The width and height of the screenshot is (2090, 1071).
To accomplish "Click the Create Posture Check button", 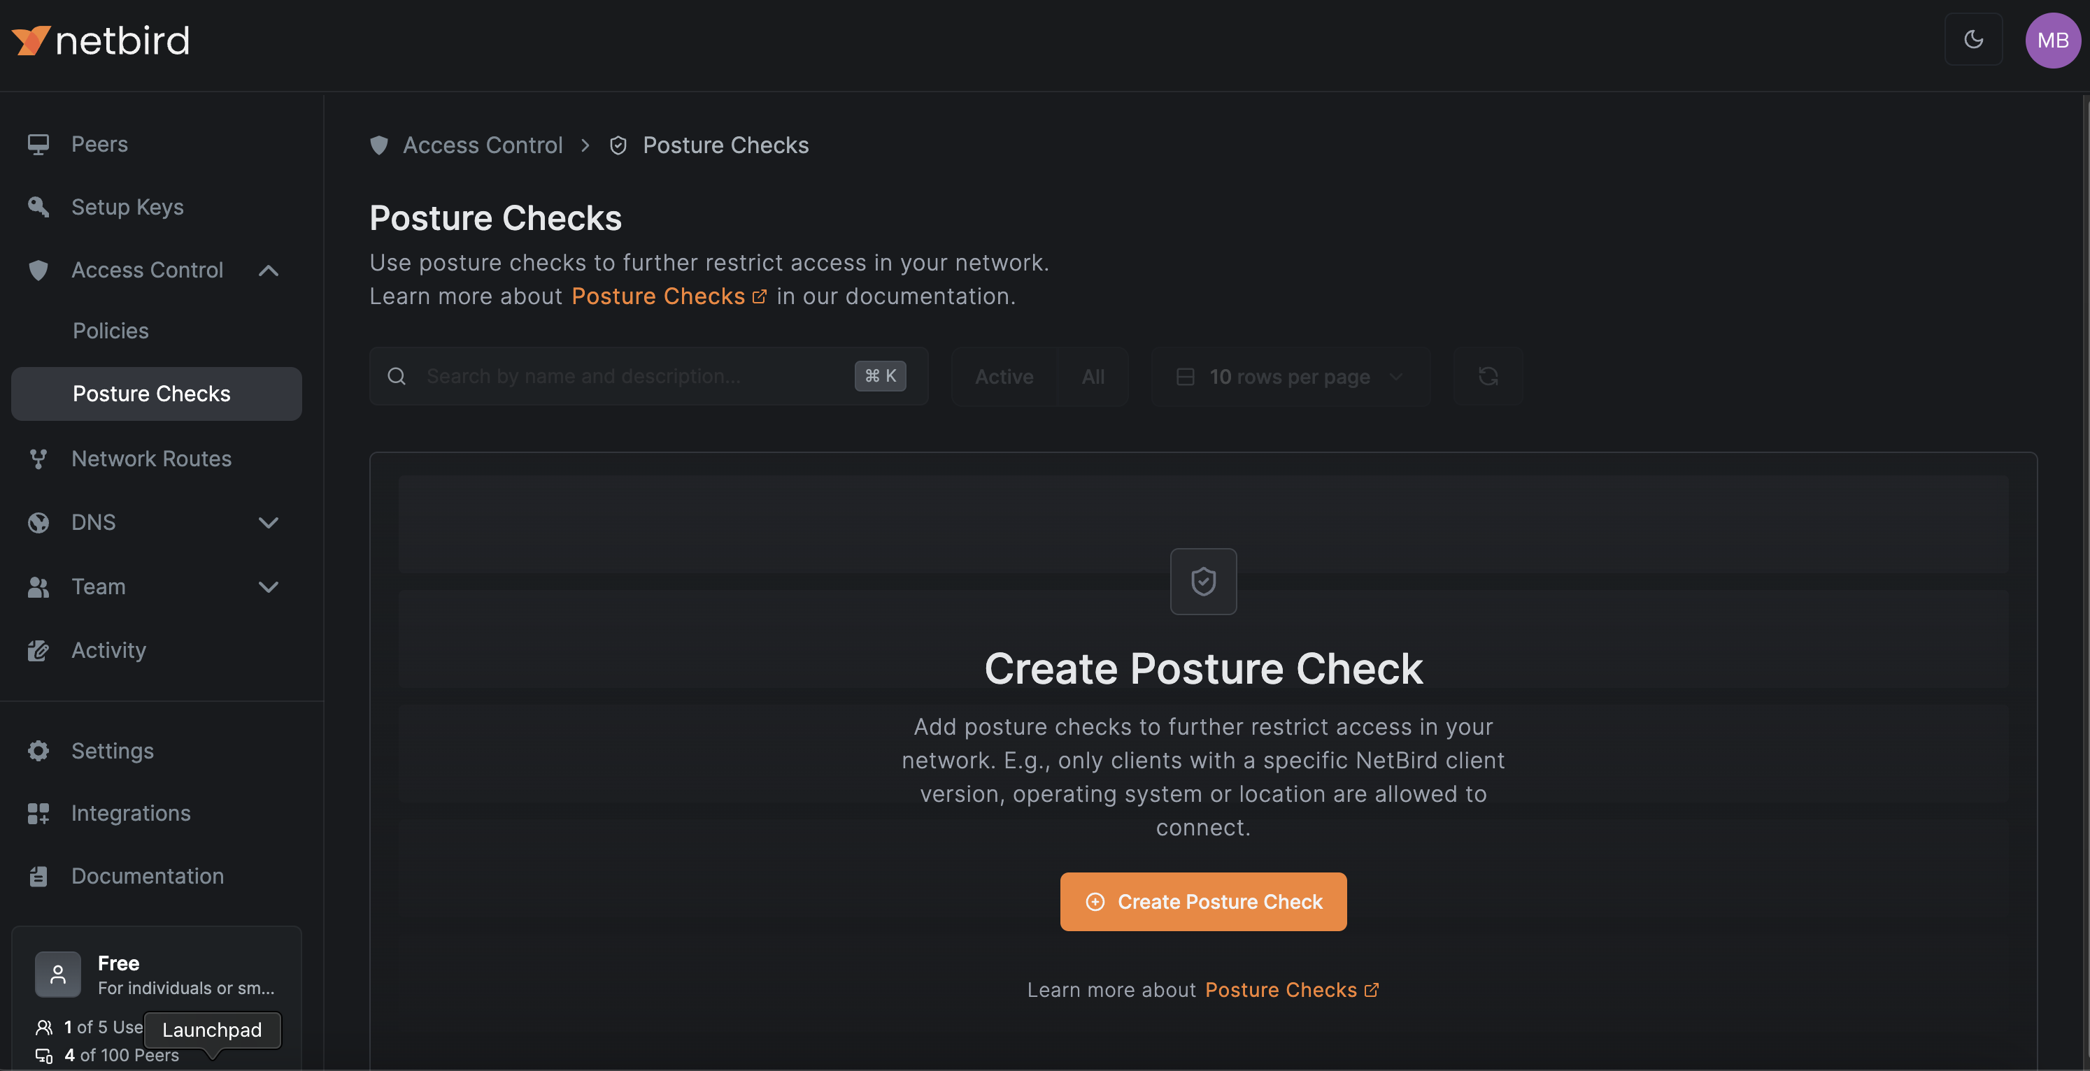I will click(x=1203, y=900).
